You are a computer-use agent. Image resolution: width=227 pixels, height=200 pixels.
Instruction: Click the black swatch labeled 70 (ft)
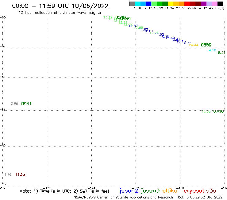220,4
